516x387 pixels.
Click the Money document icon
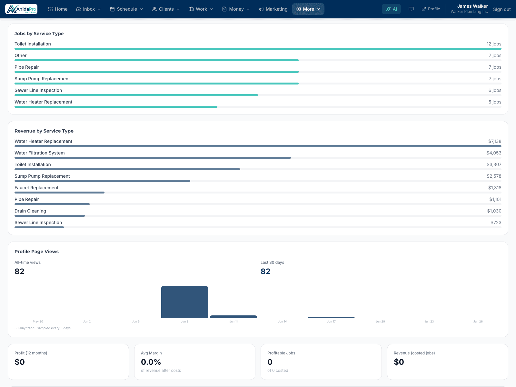224,9
